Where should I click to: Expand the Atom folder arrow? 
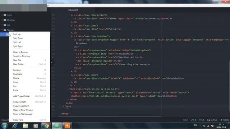click(2, 15)
